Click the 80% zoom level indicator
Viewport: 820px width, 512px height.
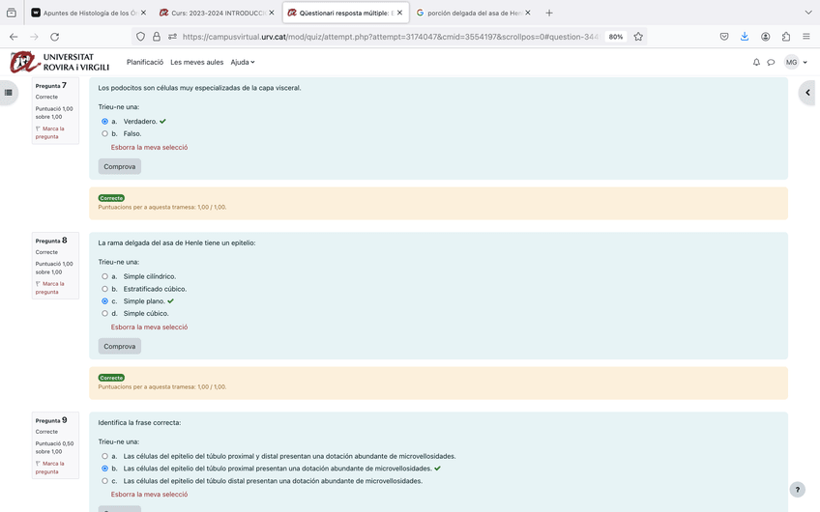coord(615,37)
